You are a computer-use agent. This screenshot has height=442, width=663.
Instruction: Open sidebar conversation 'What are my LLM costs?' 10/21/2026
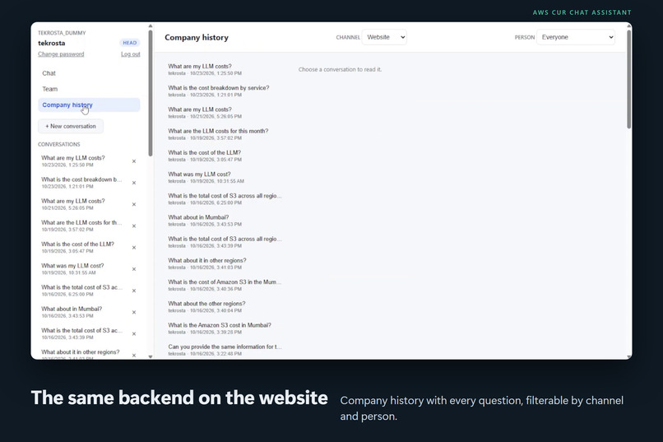[x=82, y=204]
